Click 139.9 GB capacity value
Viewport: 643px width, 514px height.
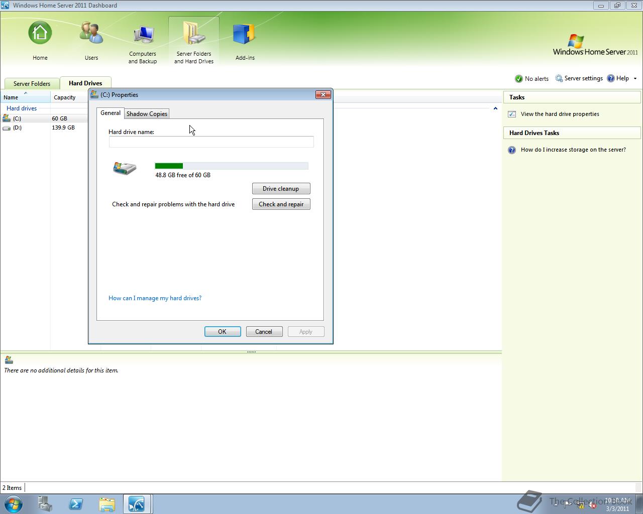point(63,127)
